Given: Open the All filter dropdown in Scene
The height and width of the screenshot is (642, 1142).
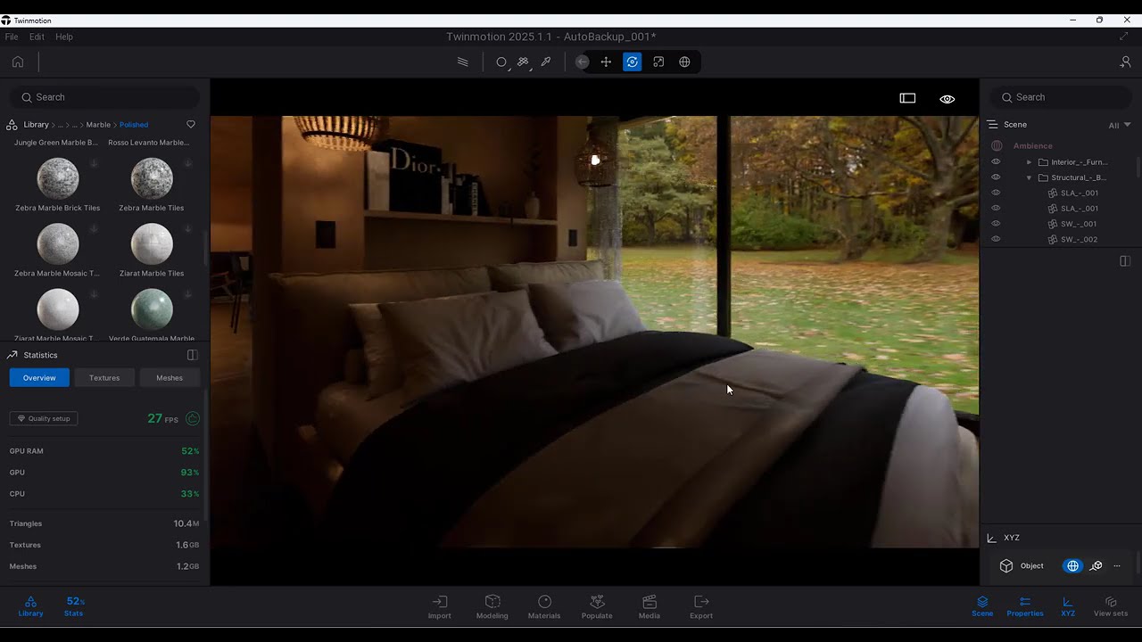Looking at the screenshot, I should [x=1120, y=125].
